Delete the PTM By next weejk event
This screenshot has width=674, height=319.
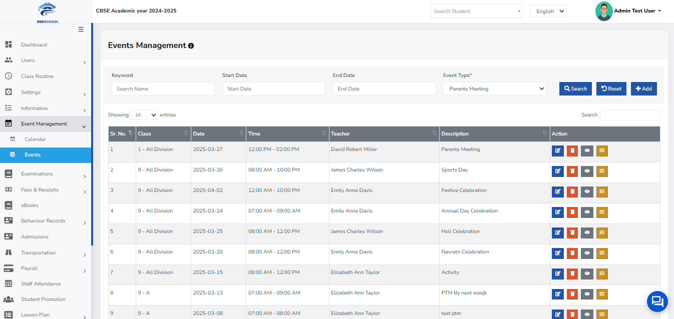point(572,294)
